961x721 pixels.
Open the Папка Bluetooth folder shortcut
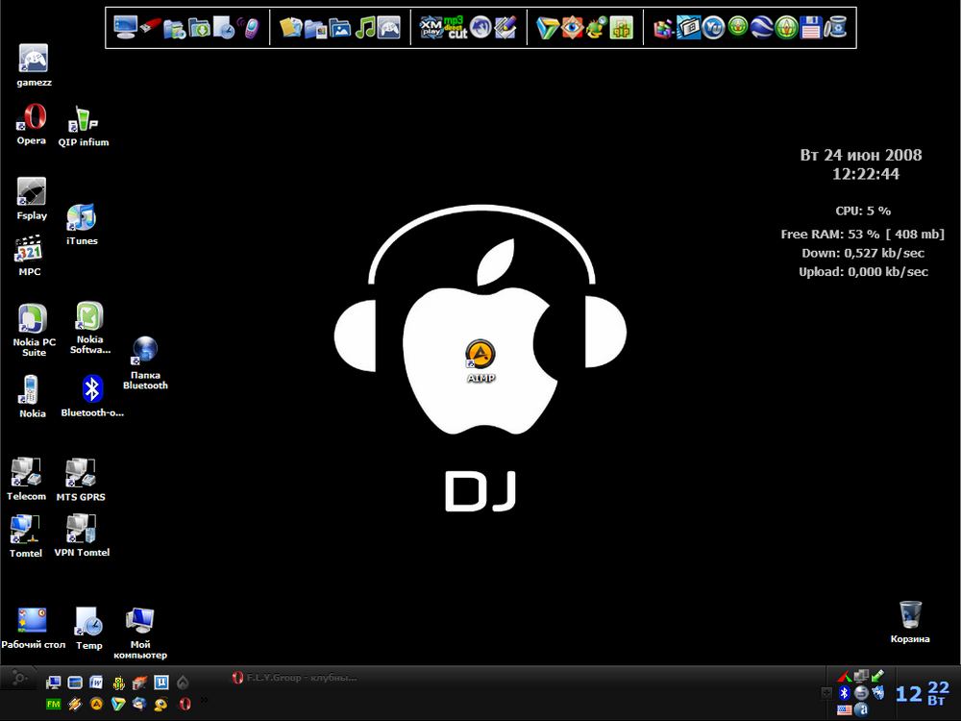[145, 363]
